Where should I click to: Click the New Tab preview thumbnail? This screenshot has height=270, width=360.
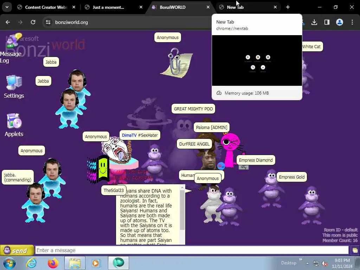[257, 60]
